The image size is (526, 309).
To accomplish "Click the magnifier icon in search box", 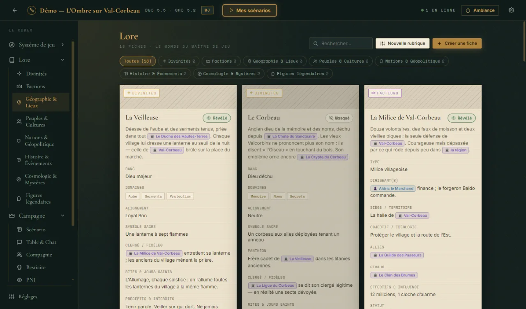I will [316, 43].
